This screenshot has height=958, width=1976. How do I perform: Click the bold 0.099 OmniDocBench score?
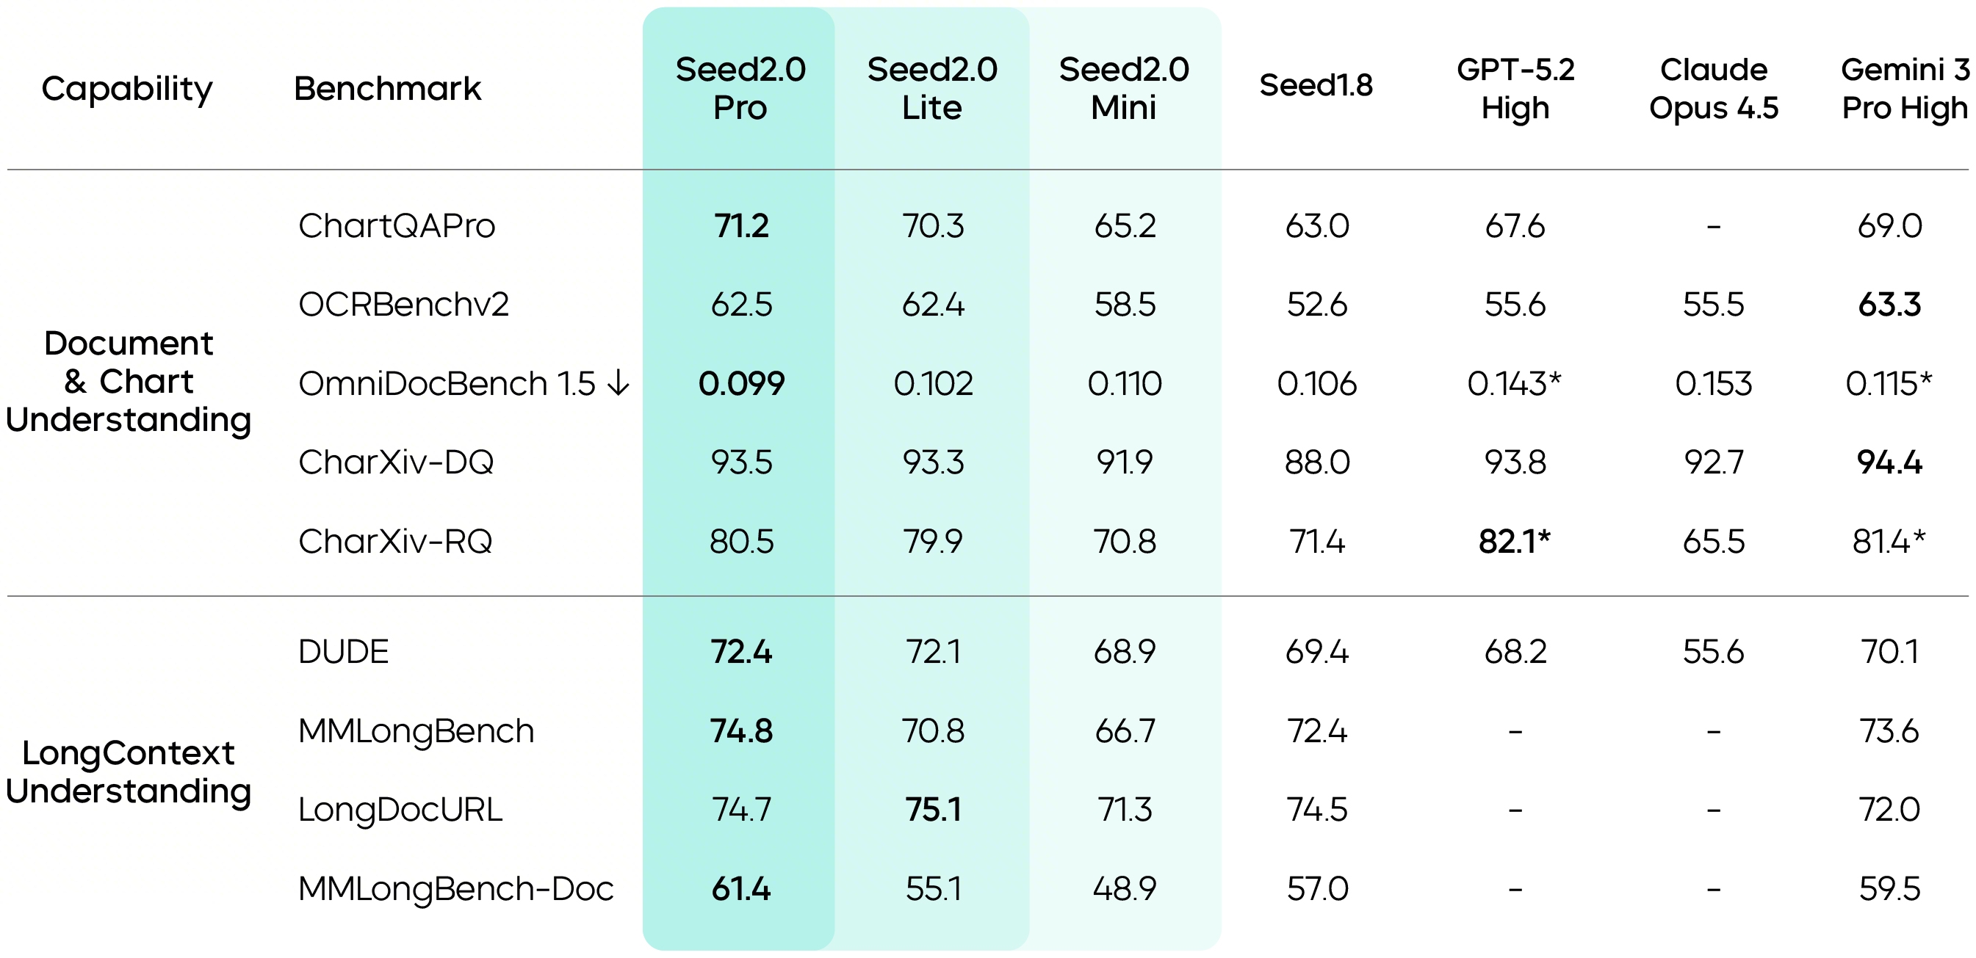point(741,383)
